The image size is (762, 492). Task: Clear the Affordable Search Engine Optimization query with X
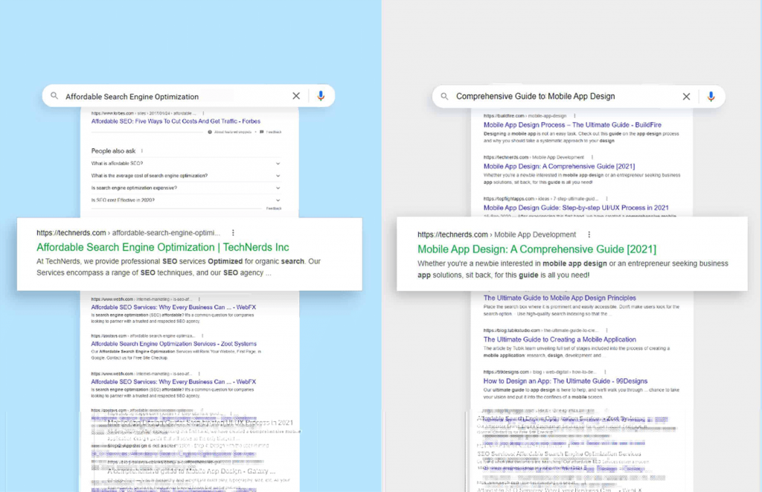coord(296,96)
